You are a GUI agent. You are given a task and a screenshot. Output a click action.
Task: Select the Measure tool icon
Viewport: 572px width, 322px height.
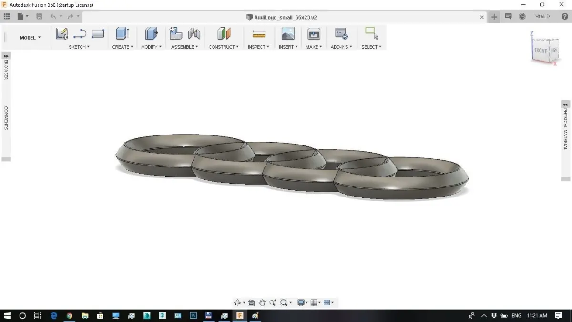tap(259, 33)
